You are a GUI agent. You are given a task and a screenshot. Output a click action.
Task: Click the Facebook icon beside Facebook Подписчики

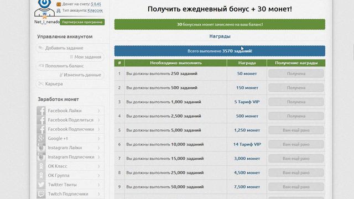[x=41, y=129]
